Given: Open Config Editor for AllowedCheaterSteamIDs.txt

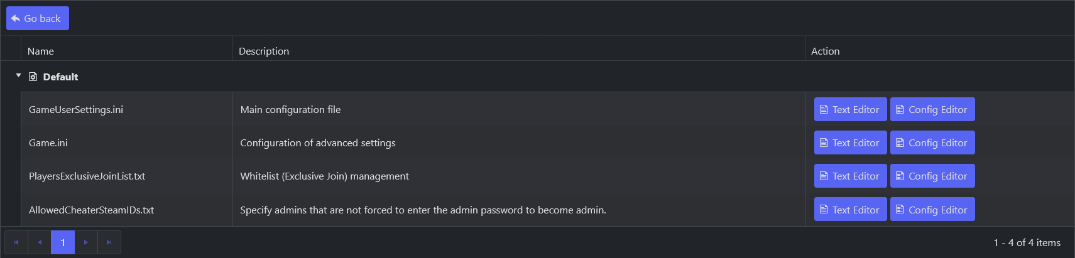Looking at the screenshot, I should (x=932, y=209).
